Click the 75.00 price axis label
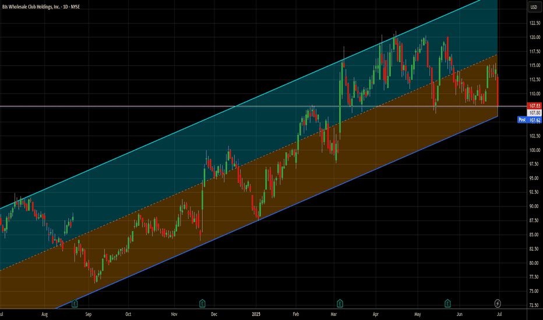 tap(534, 291)
